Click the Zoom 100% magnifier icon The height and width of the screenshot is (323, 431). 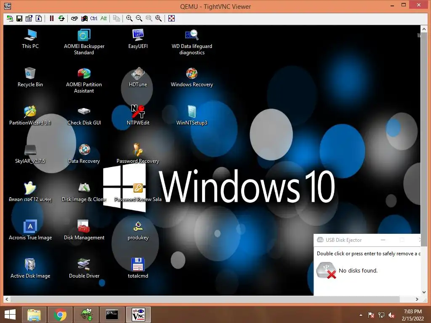[x=149, y=19]
